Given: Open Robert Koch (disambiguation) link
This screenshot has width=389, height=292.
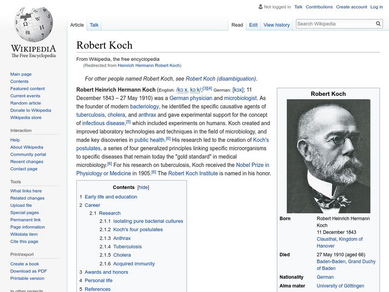Looking at the screenshot, I should [221, 79].
